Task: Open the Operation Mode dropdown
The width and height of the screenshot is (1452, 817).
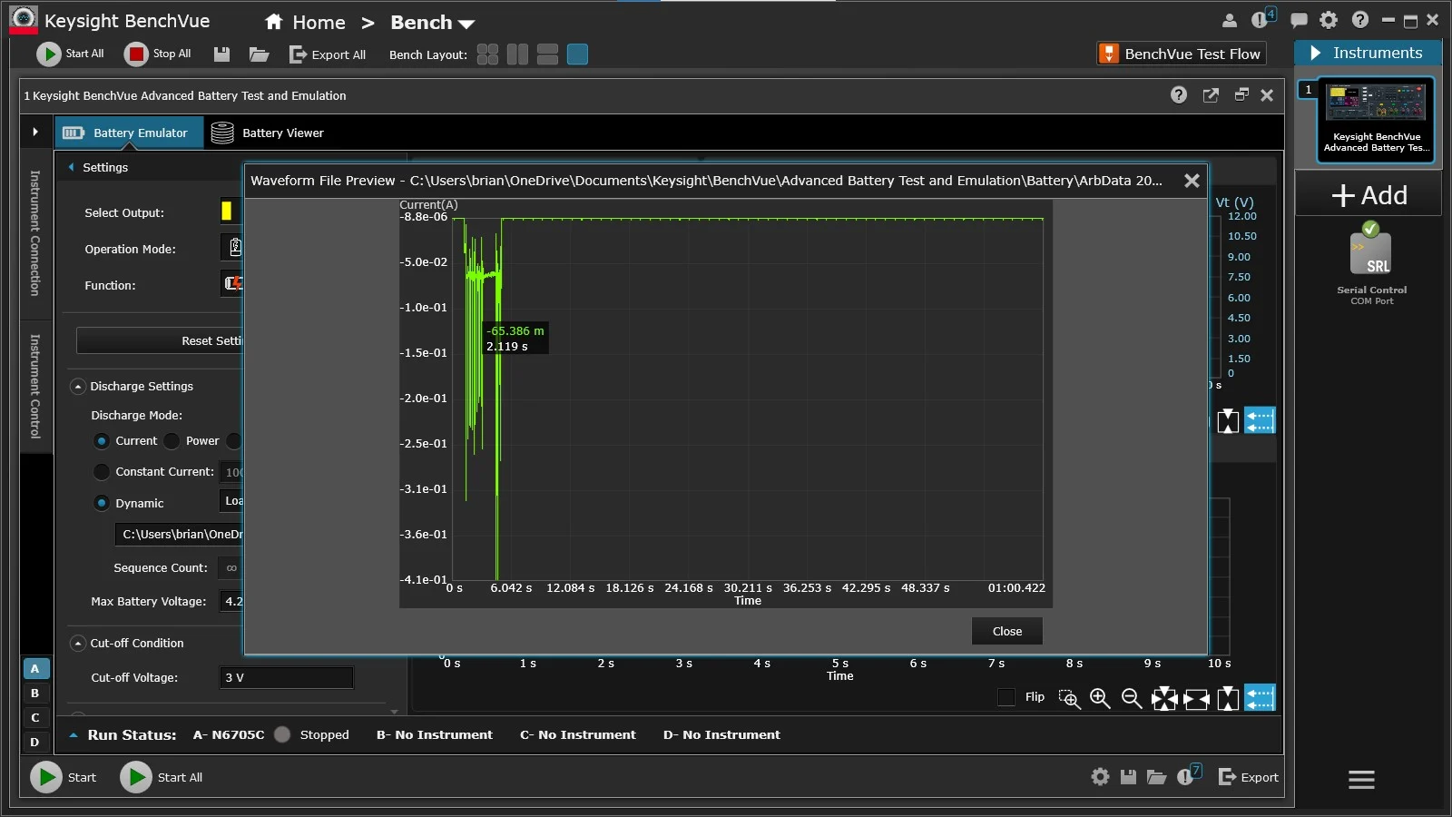Action: point(232,248)
